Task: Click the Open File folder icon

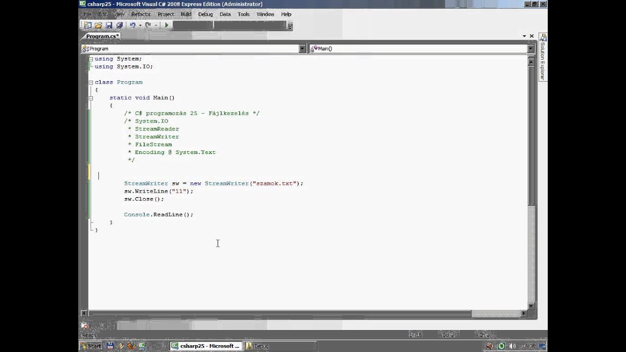Action: pos(98,25)
